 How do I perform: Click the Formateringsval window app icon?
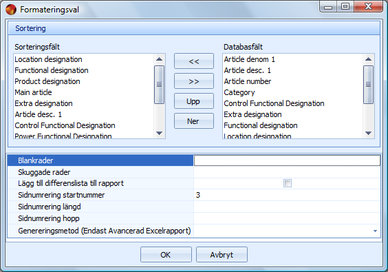point(11,10)
